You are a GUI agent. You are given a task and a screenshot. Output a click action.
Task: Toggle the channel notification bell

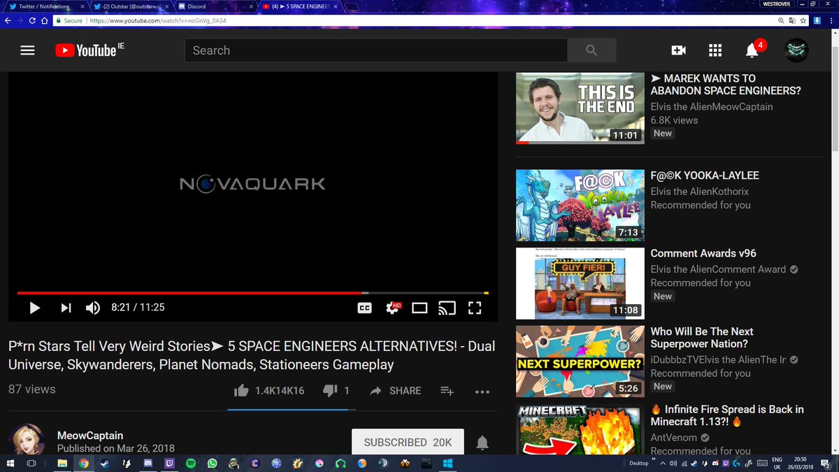pyautogui.click(x=482, y=443)
